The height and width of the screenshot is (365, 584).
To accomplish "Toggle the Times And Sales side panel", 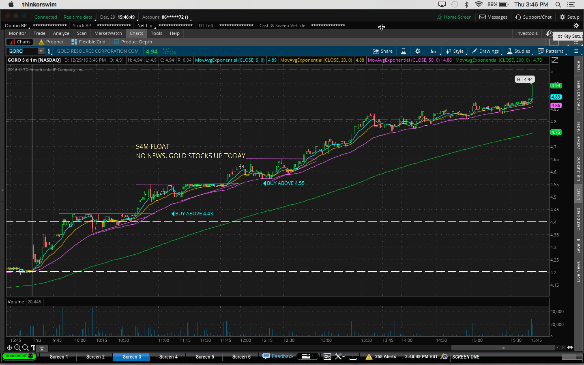I will point(578,97).
